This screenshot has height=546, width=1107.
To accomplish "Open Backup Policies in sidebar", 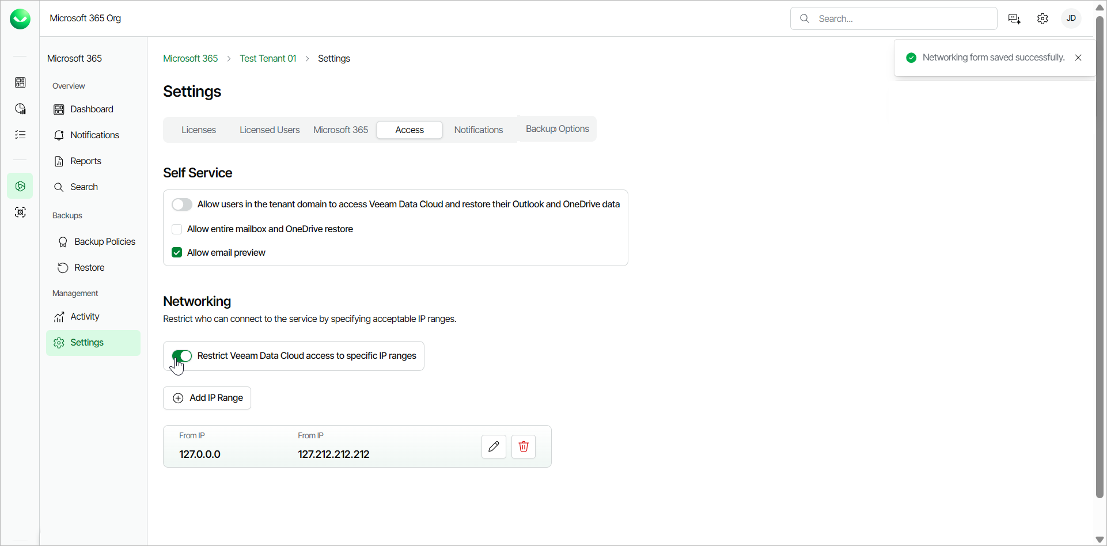I will (104, 242).
